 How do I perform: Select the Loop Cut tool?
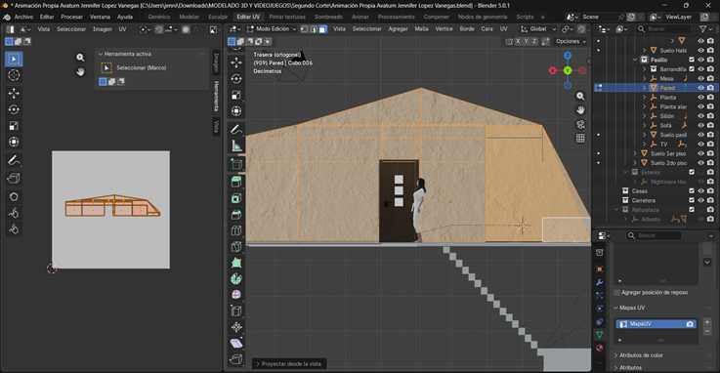coord(236,230)
